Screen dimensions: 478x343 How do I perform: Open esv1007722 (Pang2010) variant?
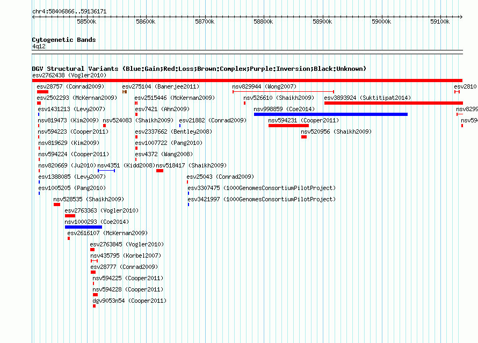[169, 143]
